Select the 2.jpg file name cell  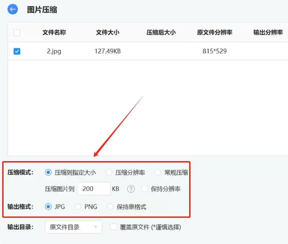[x=54, y=51]
